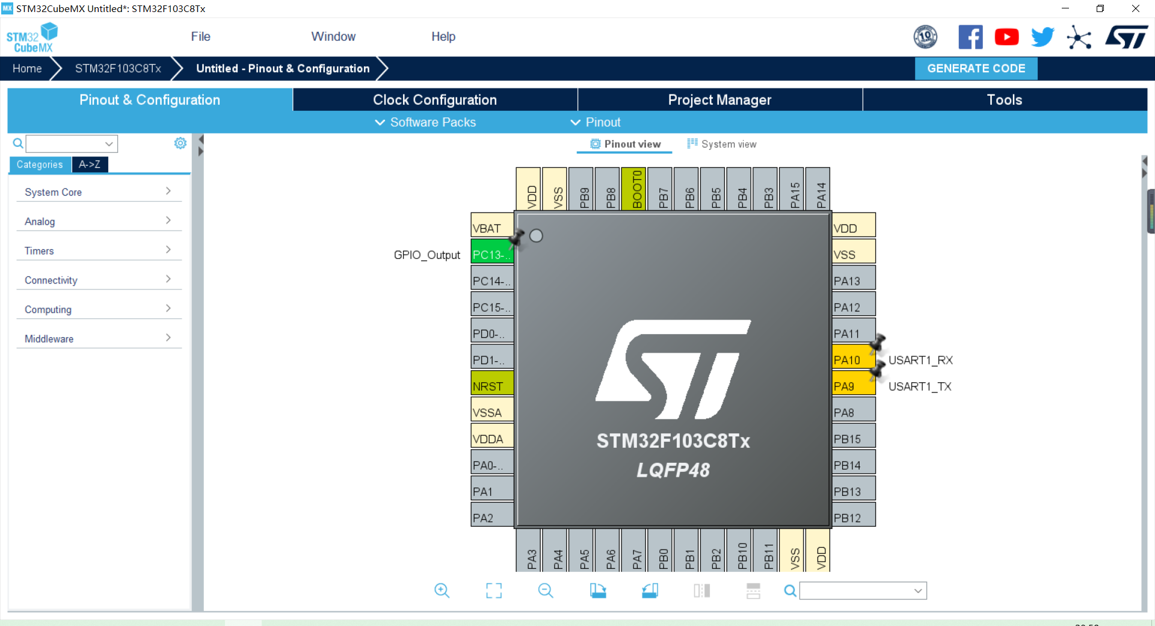Click the zoom out magnifier icon
Viewport: 1155px width, 626px height.
[x=546, y=590]
